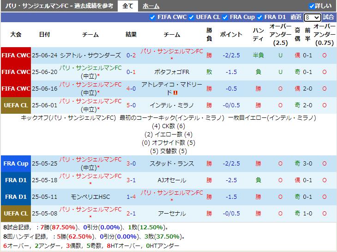Viewport: 337px width, 252px height.
Task: Click red card icon beside アトレティコ・マドリード
Action: 175,93
